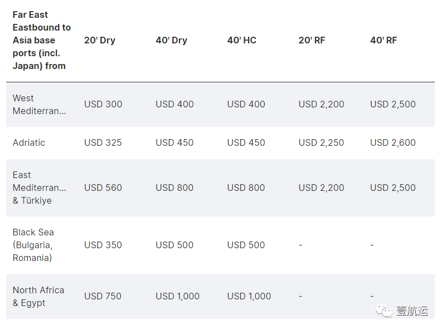Click East Mediterranean & Türkiye row label

[x=40, y=188]
